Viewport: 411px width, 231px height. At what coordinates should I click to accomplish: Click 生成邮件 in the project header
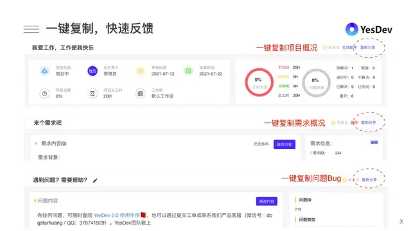click(x=349, y=47)
